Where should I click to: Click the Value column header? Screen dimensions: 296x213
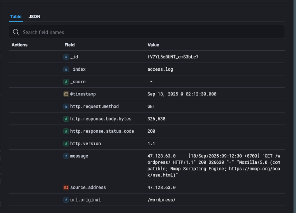pyautogui.click(x=152, y=45)
